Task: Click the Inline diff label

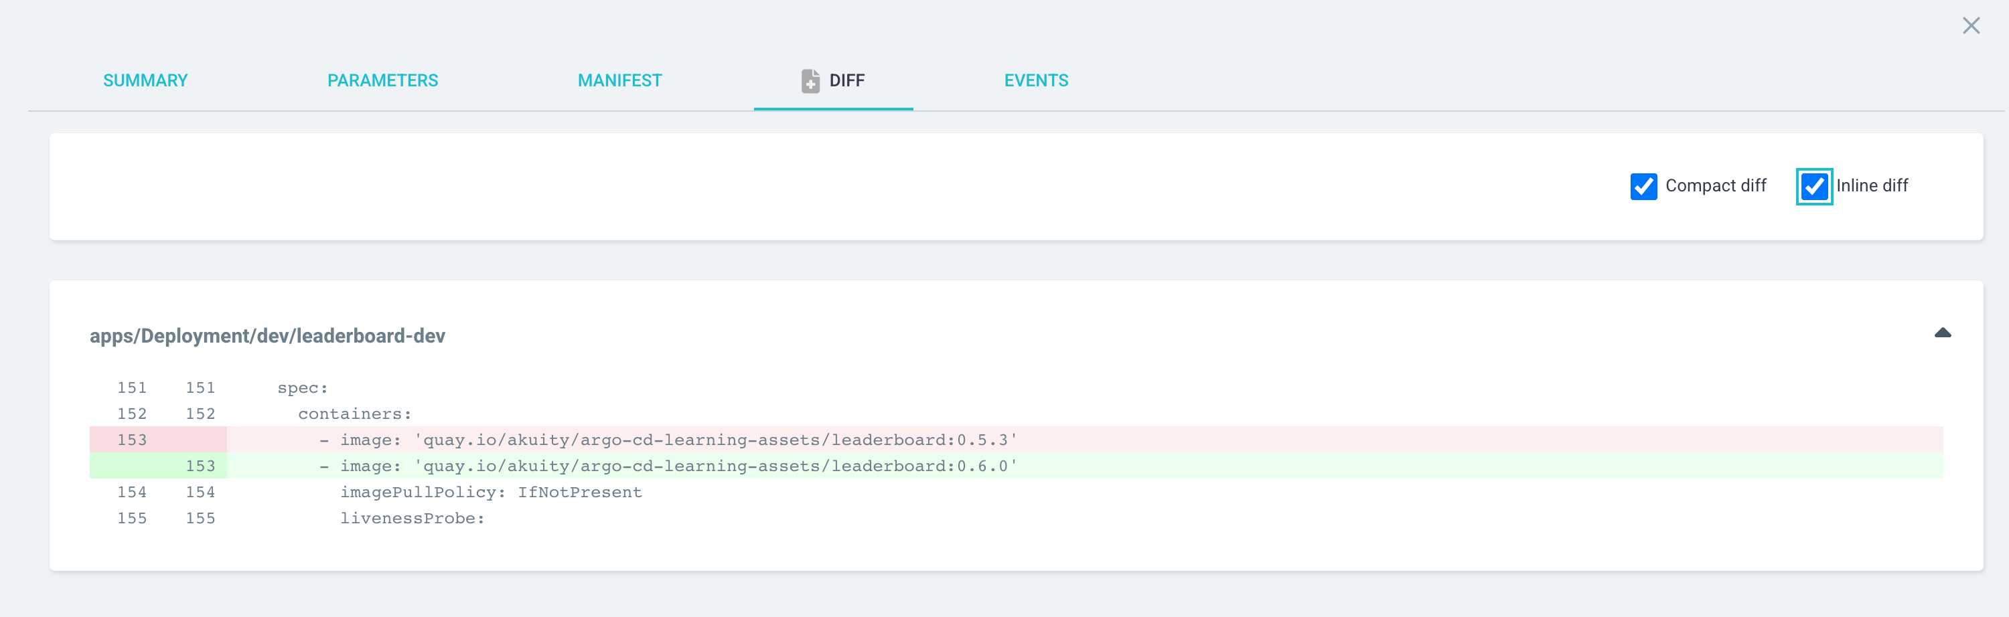Action: coord(1872,185)
